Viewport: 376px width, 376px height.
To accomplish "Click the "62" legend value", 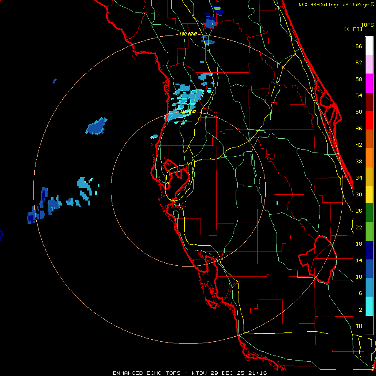I will click(x=359, y=63).
